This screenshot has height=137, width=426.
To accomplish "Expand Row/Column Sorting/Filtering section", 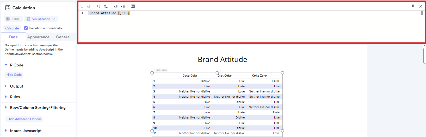I will pos(6,108).
